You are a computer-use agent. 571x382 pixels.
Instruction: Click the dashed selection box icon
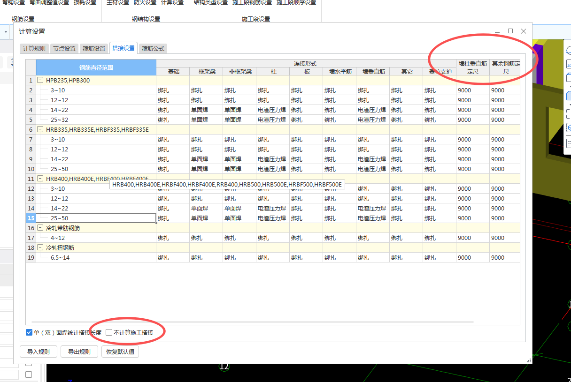point(568,113)
